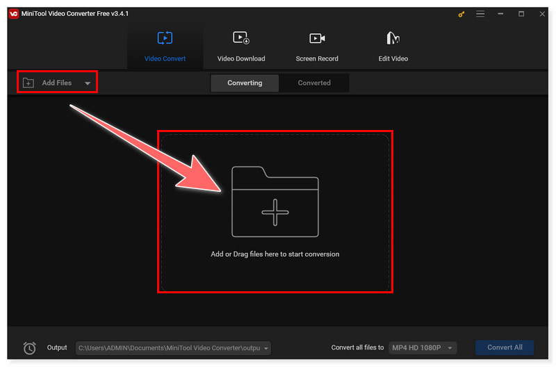Close the MiniTool Video Converter window
The width and height of the screenshot is (556, 367).
pos(541,14)
